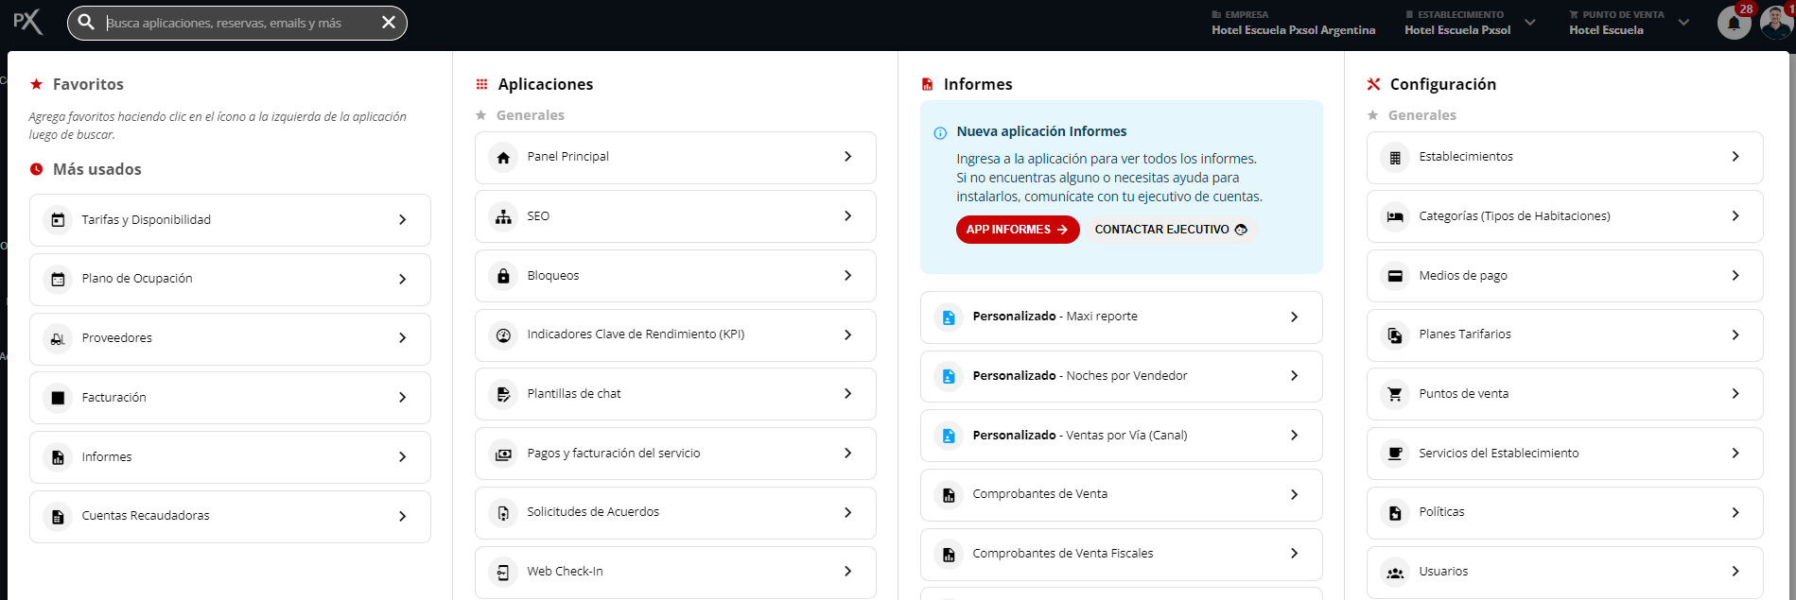Image resolution: width=1796 pixels, height=600 pixels.
Task: Click the notification bell icon
Action: [1733, 23]
